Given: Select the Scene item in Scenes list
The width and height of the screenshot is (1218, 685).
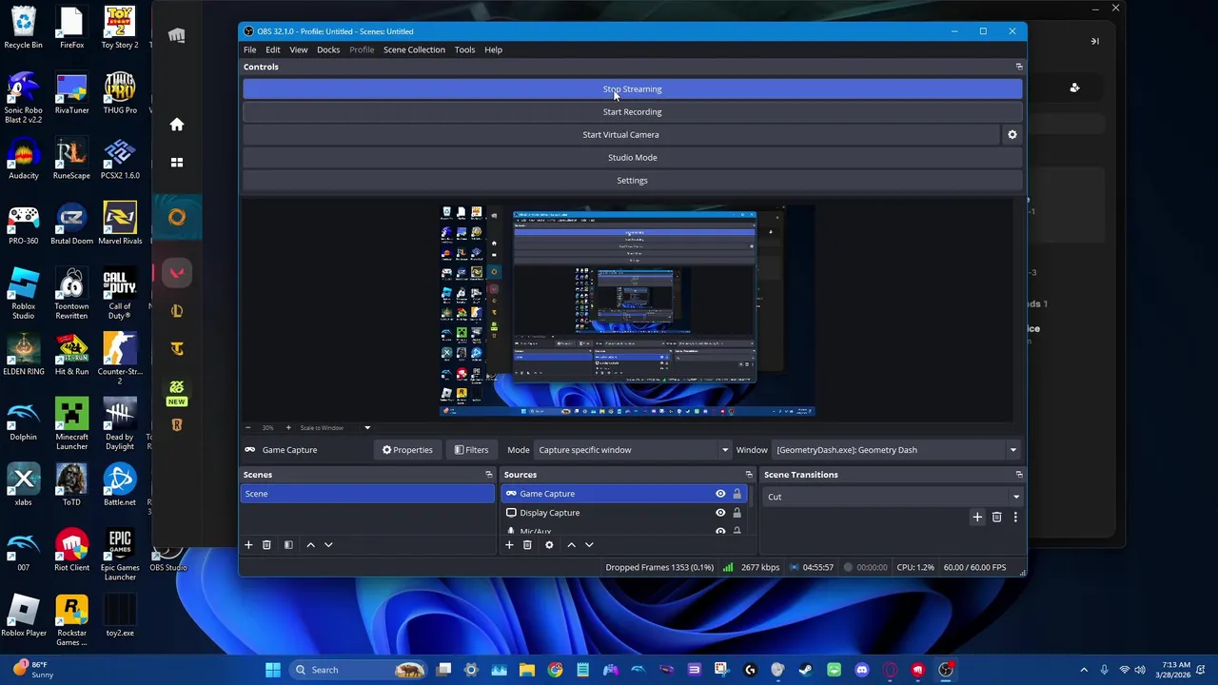Looking at the screenshot, I should tap(366, 494).
